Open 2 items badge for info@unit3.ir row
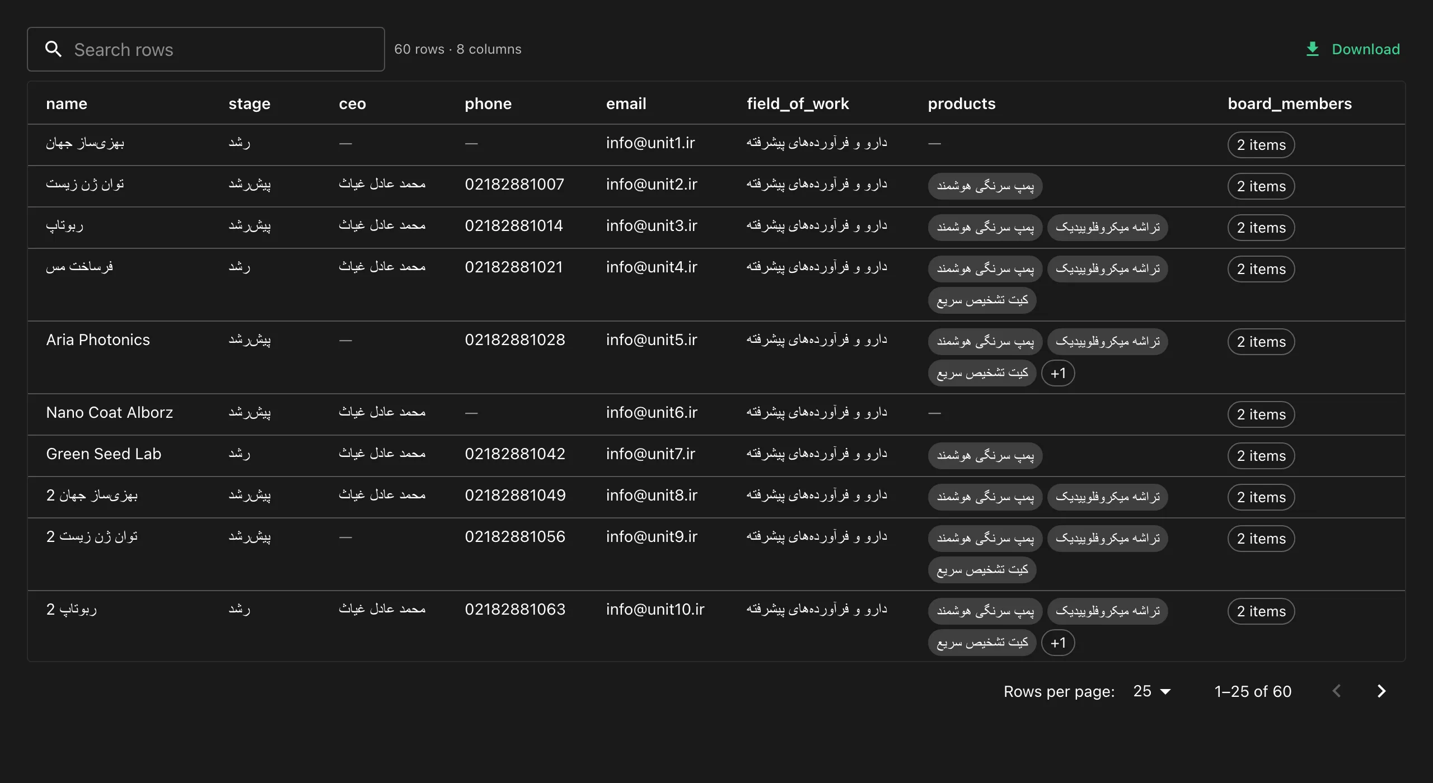The width and height of the screenshot is (1433, 783). point(1261,228)
